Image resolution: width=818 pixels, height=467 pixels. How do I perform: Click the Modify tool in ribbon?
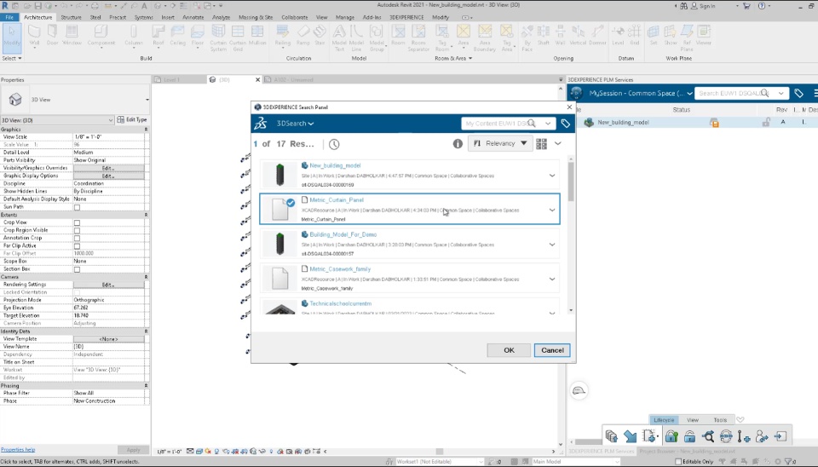coord(11,37)
